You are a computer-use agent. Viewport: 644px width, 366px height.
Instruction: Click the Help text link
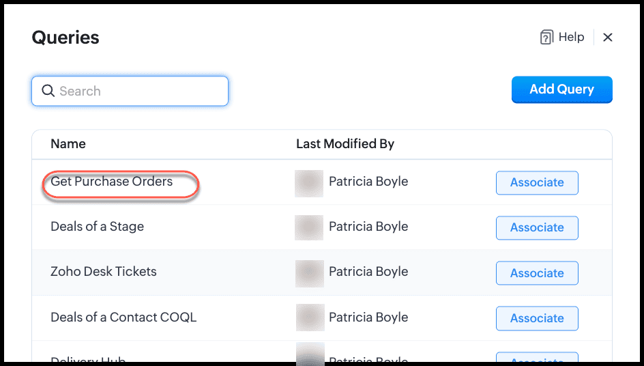(571, 37)
